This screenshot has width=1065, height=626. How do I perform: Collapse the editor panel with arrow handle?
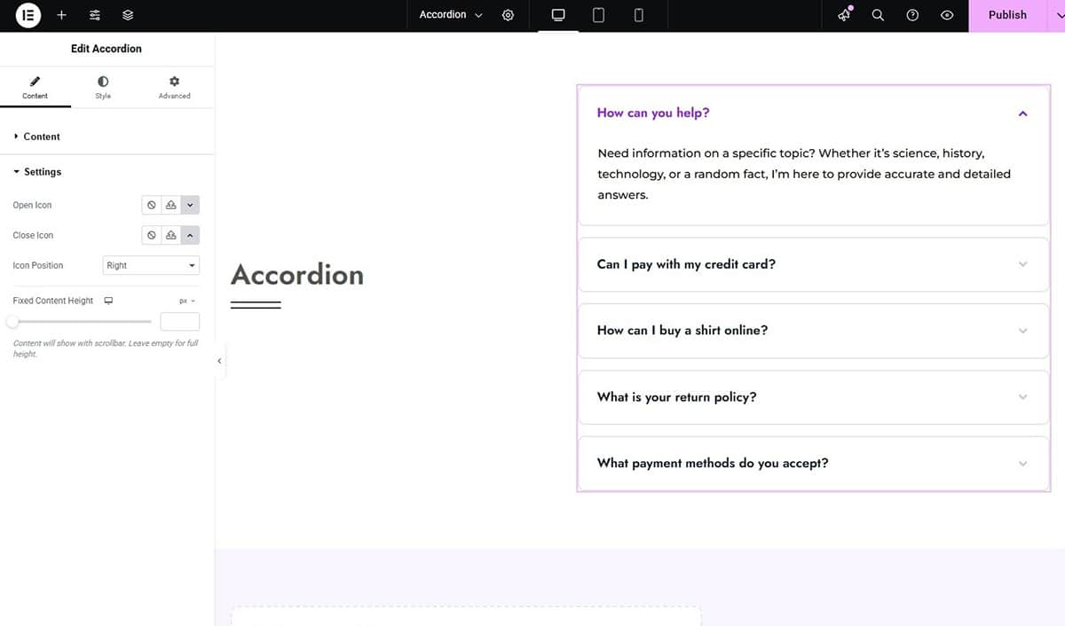tap(219, 361)
